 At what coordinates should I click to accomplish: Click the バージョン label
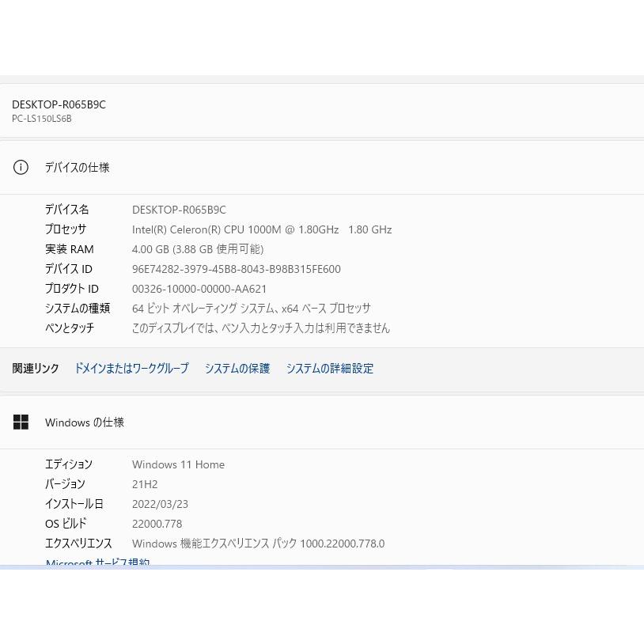click(66, 484)
